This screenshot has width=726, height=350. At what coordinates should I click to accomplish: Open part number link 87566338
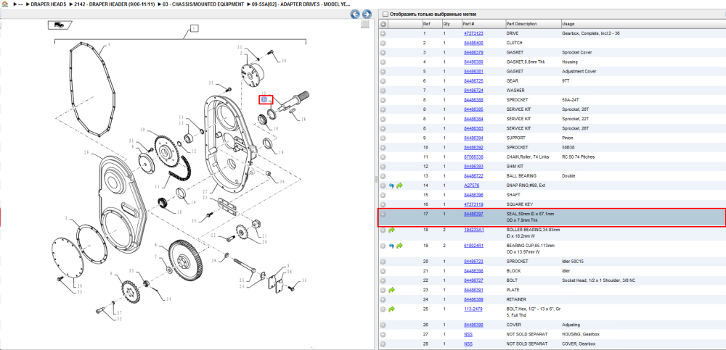473,157
